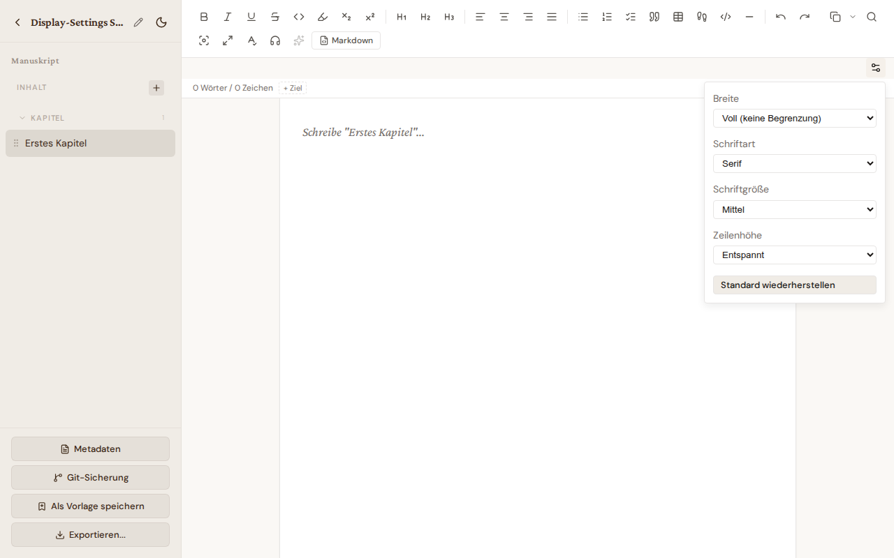The height and width of the screenshot is (558, 894).
Task: Toggle dark mode moon icon
Action: pos(161,22)
